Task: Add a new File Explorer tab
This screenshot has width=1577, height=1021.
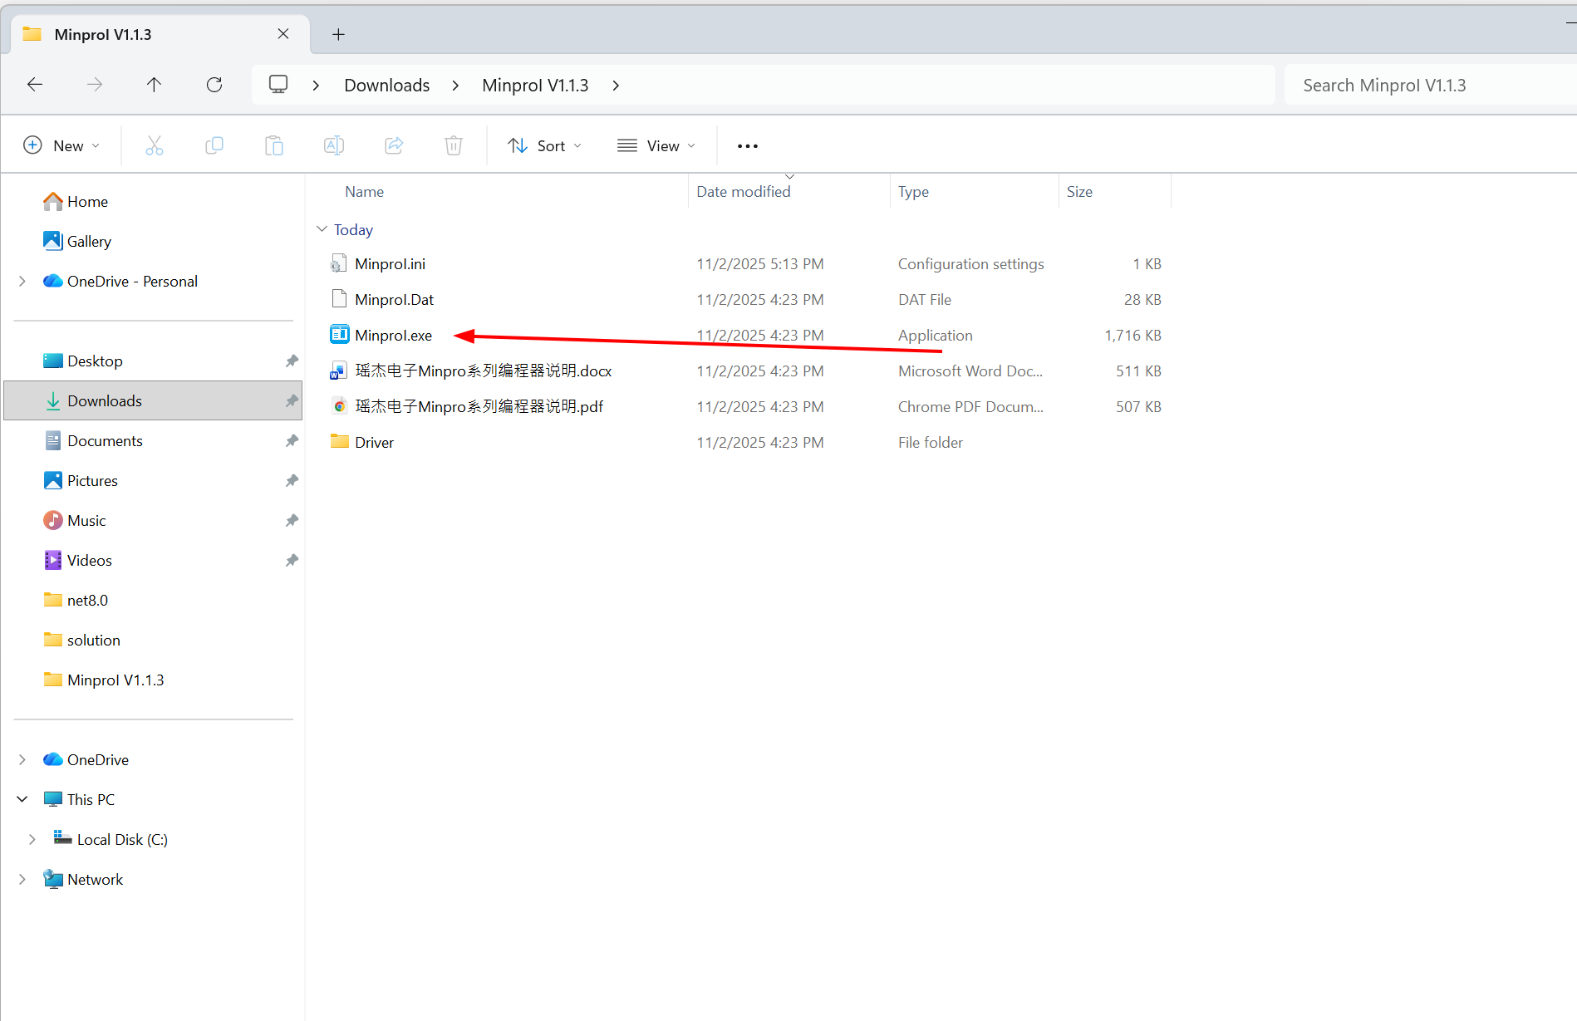Action: (x=338, y=34)
